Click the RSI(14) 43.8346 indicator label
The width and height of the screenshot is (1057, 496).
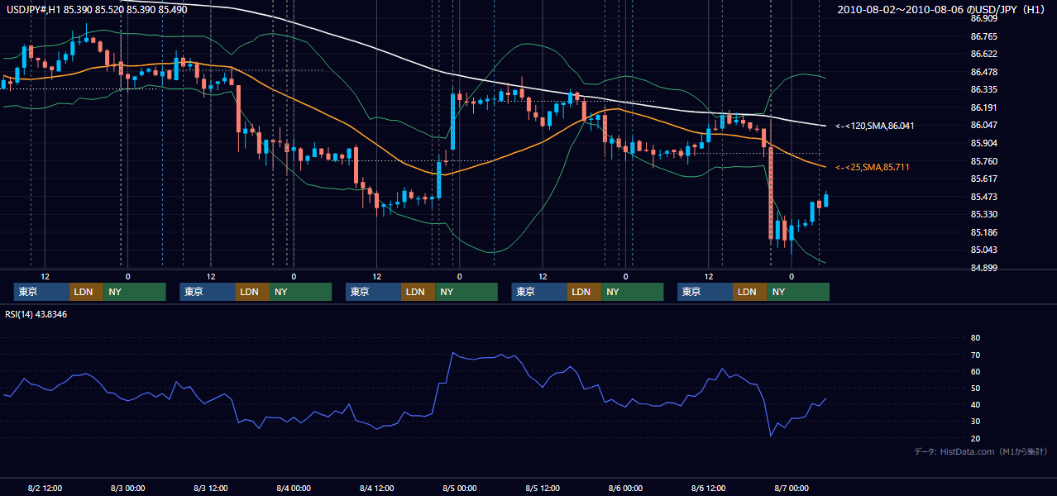point(36,314)
